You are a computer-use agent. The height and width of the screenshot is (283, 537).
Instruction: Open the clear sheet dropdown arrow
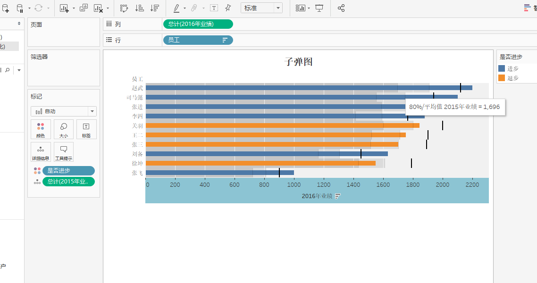108,8
